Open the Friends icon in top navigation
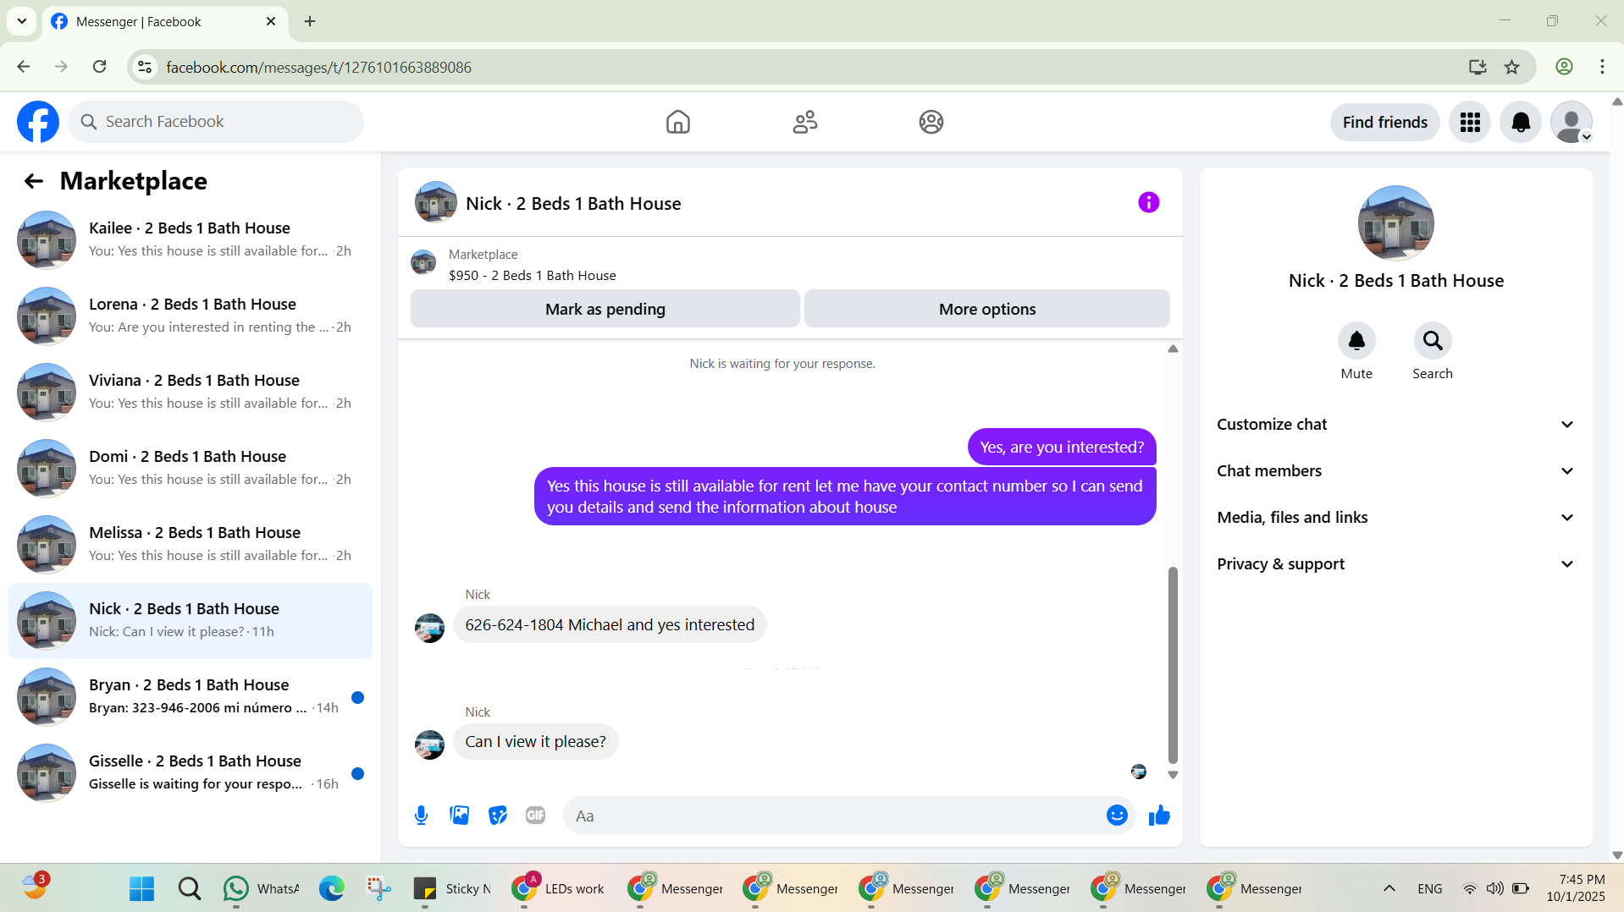The width and height of the screenshot is (1624, 912). point(804,122)
